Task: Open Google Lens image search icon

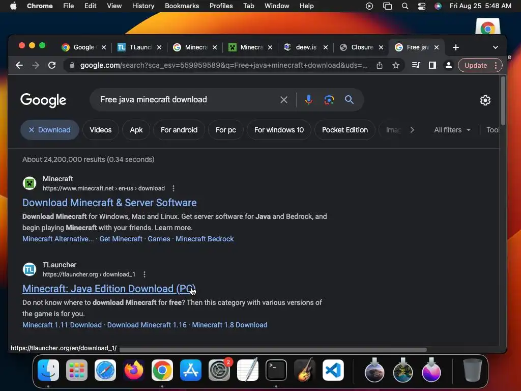Action: click(329, 100)
